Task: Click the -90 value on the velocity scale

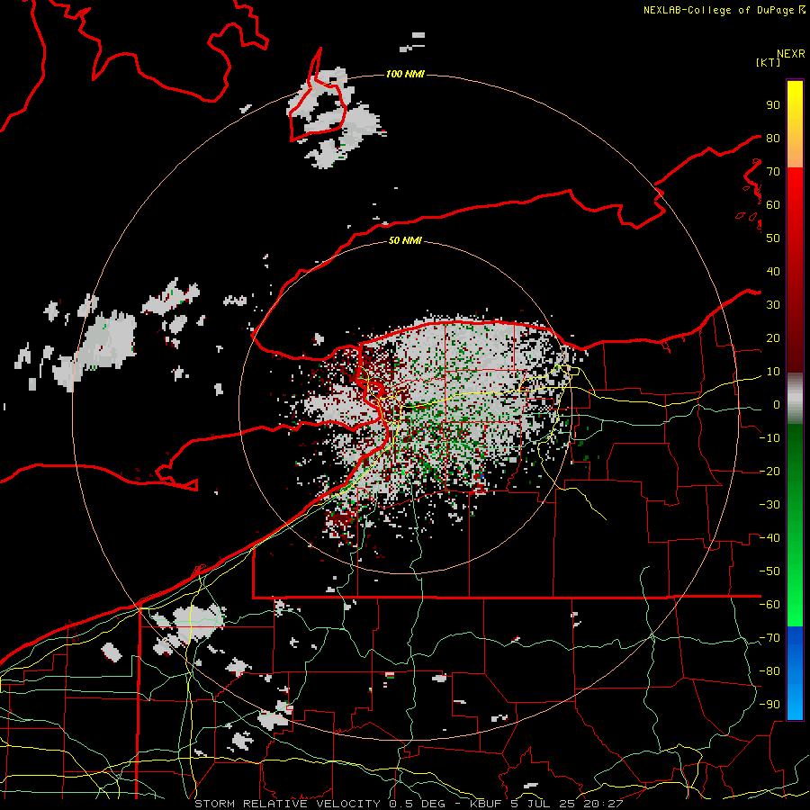Action: pyautogui.click(x=769, y=705)
